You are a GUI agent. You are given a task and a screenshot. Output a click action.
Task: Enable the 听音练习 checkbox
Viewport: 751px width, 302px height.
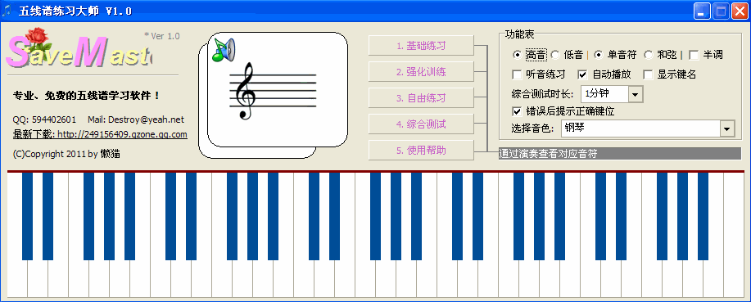coord(517,74)
